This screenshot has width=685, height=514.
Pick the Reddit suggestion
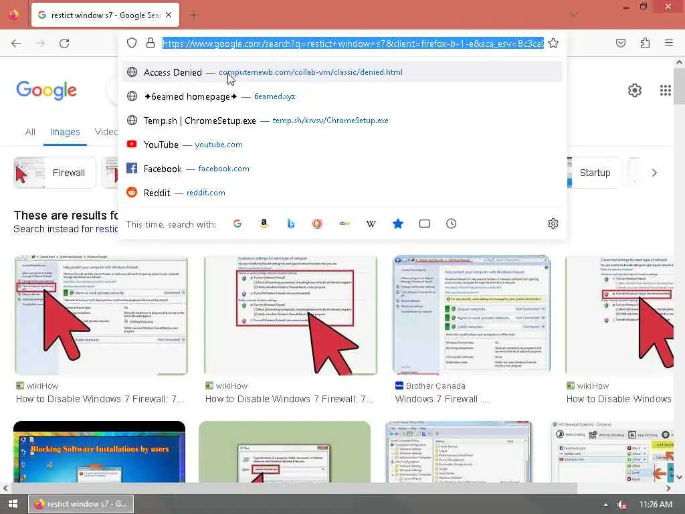(342, 192)
